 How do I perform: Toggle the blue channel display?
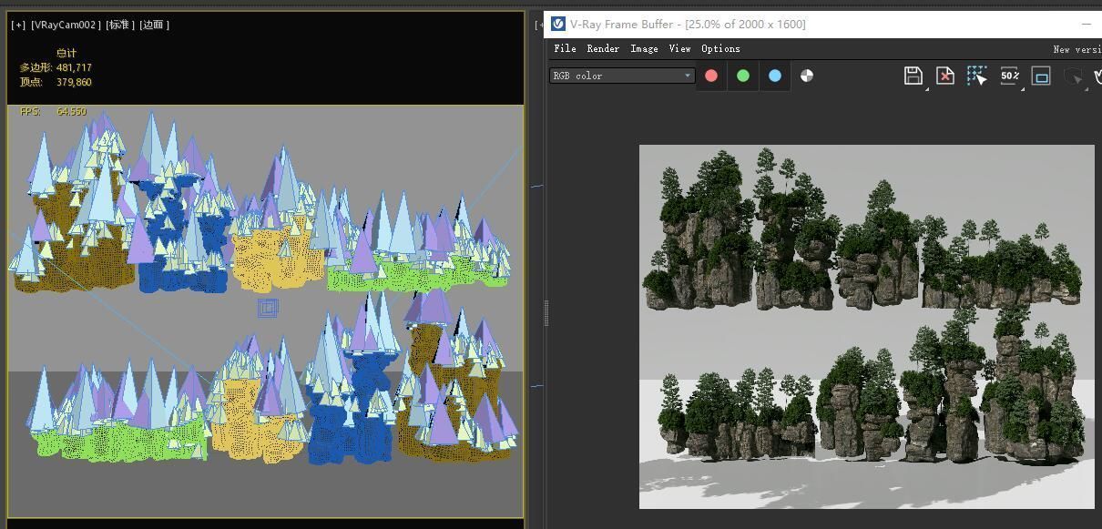click(x=775, y=76)
